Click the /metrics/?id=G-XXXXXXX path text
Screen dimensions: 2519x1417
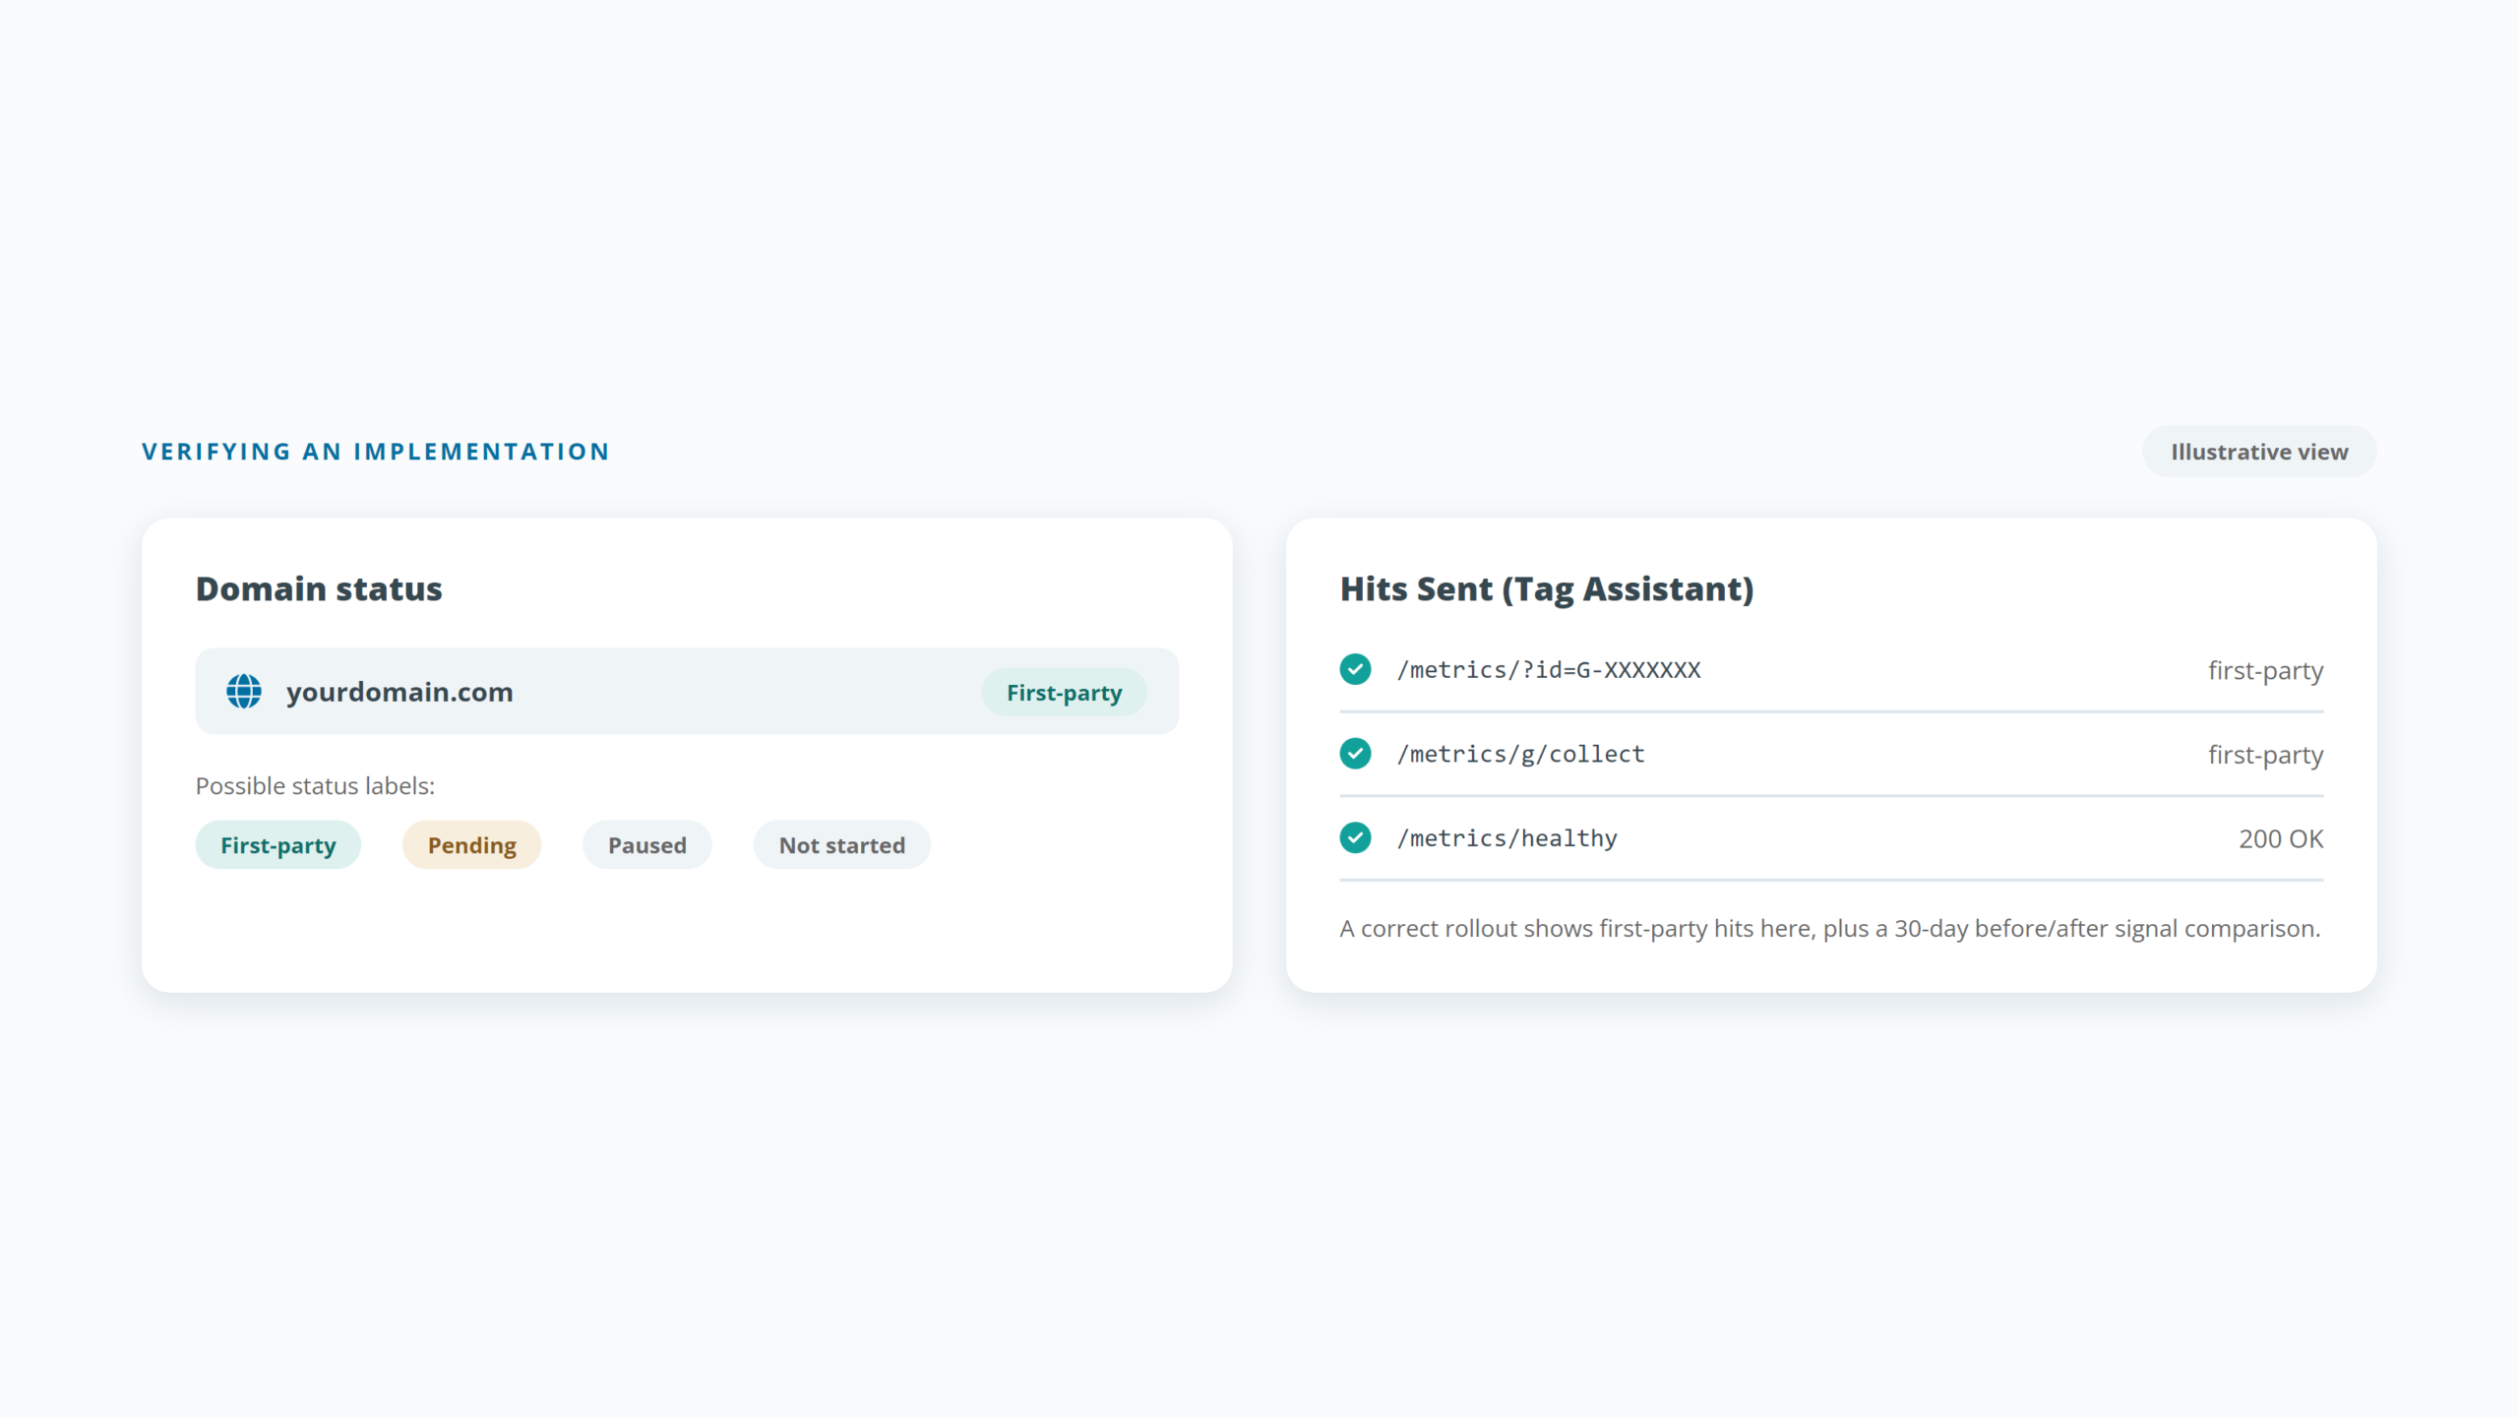[1549, 670]
